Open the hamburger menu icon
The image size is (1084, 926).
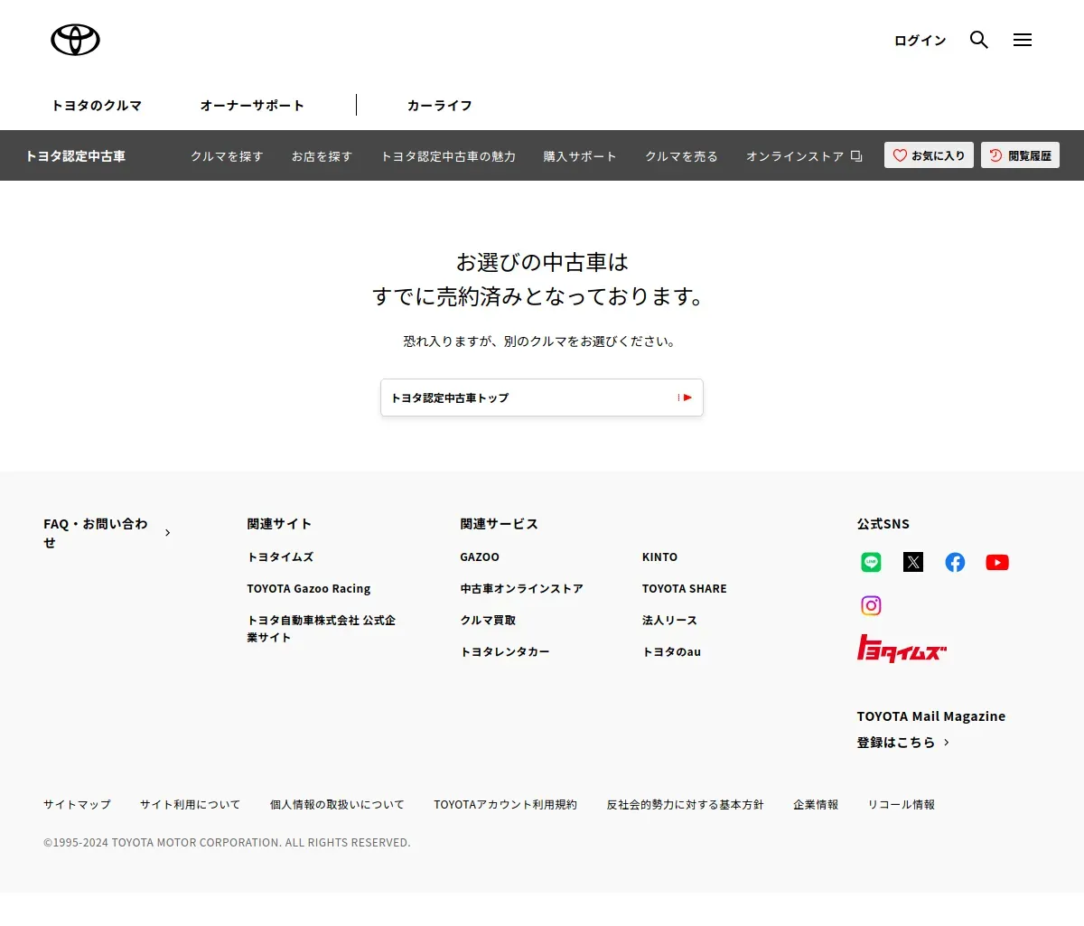[x=1023, y=40]
